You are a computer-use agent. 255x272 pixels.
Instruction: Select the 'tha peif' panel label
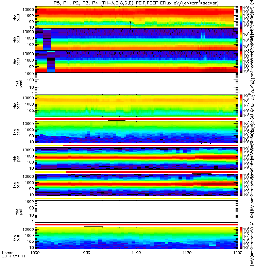click(x=17, y=132)
